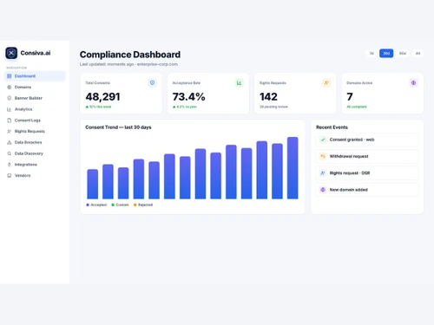Image resolution: width=434 pixels, height=325 pixels.
Task: Open the Withdrawal request event
Action: tap(367, 156)
